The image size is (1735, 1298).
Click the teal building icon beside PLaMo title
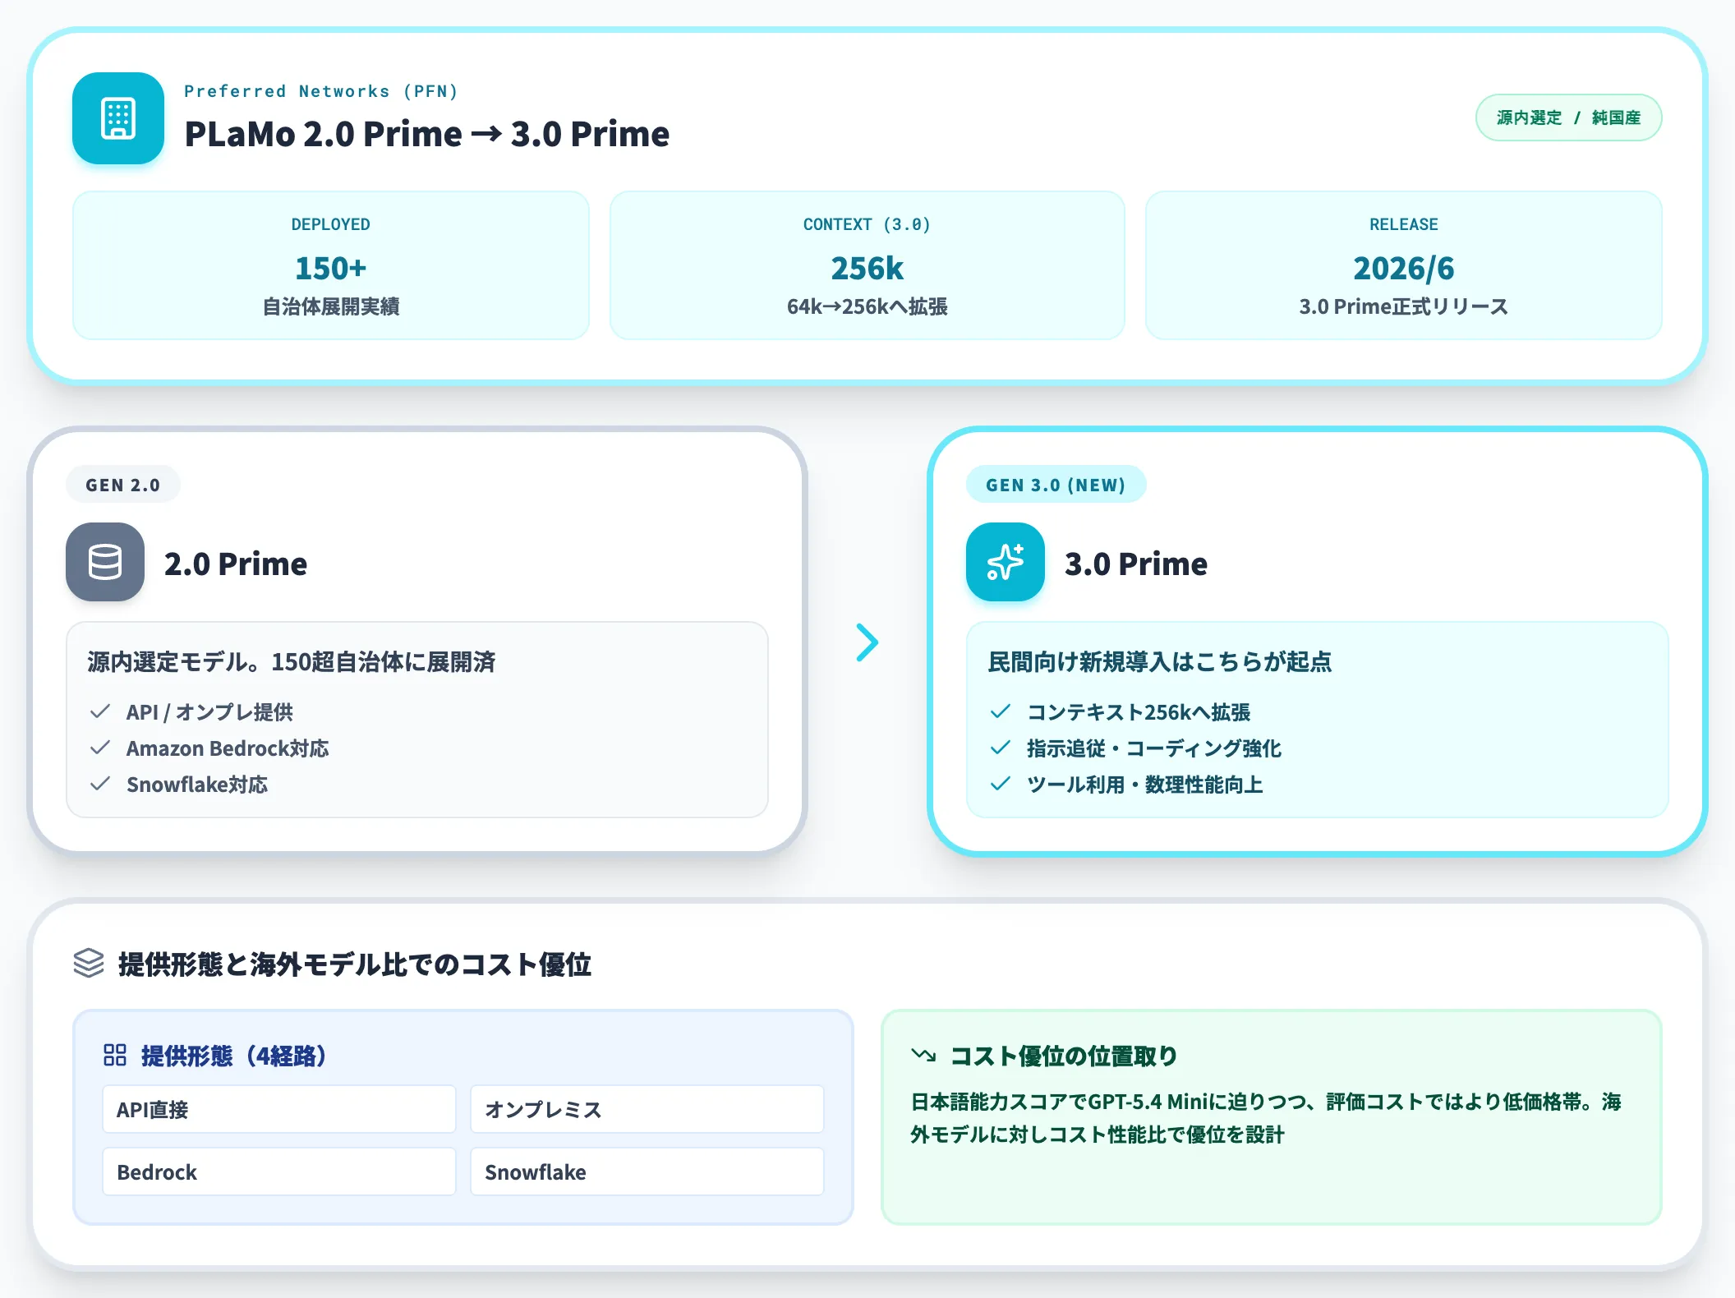(118, 118)
